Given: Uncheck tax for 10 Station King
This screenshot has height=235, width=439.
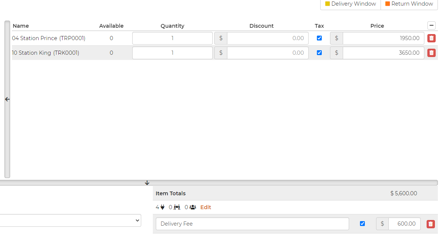Looking at the screenshot, I should coord(319,53).
